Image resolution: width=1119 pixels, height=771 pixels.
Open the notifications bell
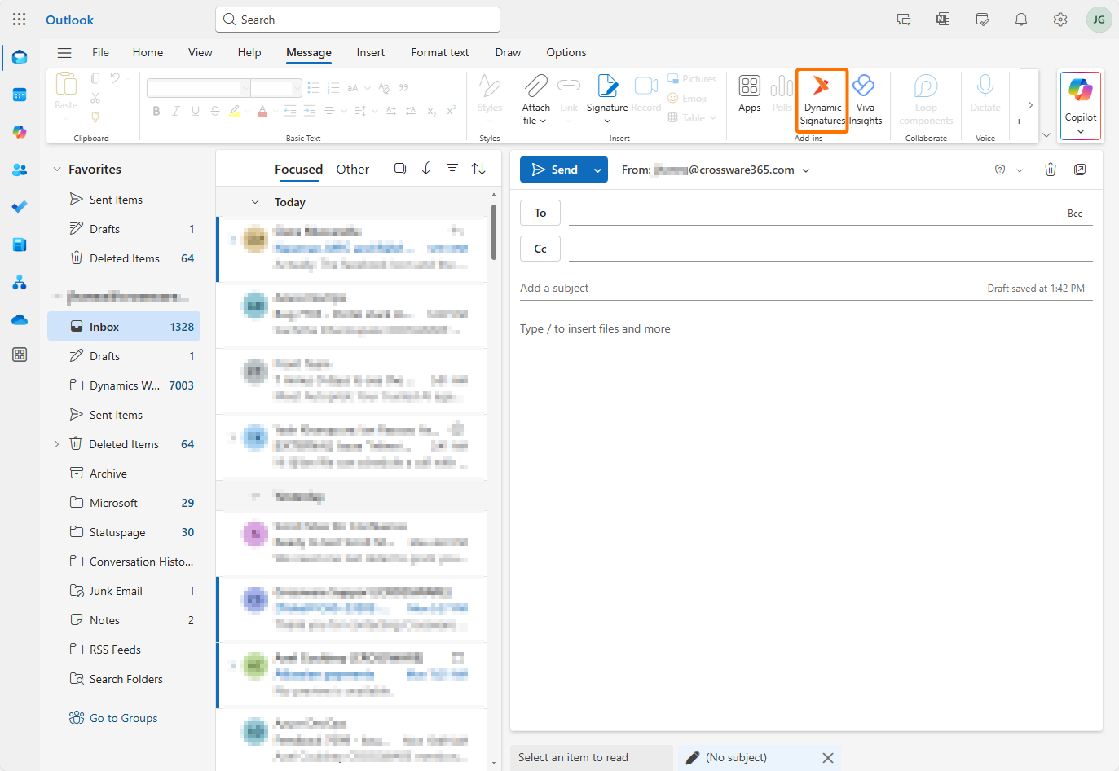(1020, 20)
